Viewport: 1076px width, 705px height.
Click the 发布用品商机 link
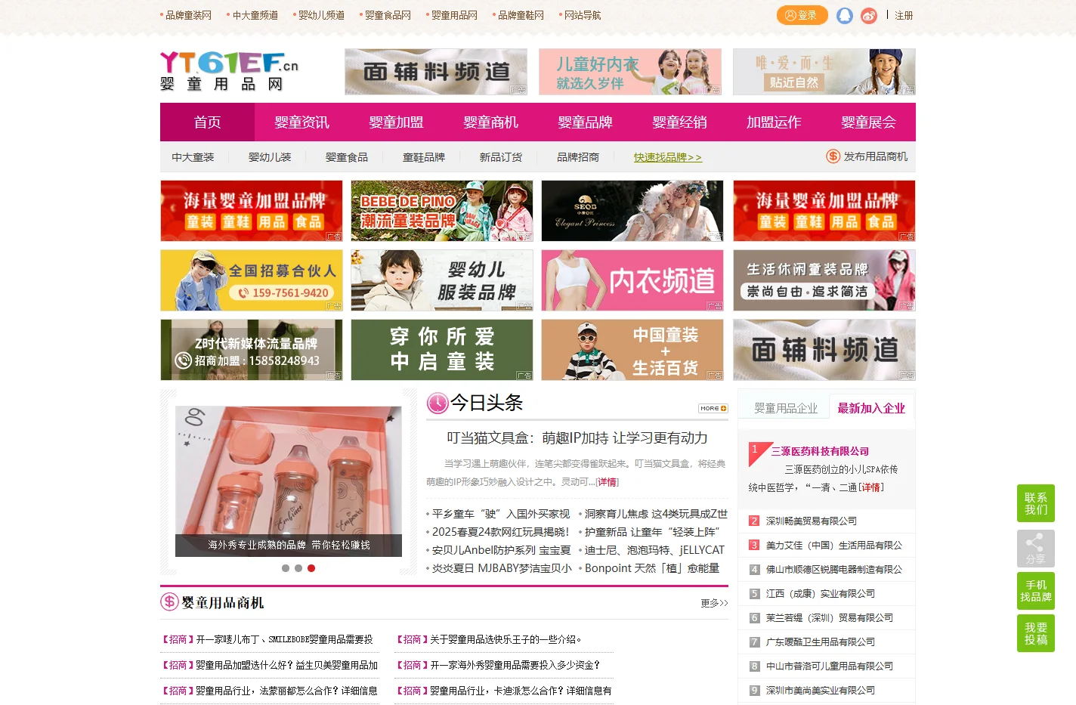[876, 156]
